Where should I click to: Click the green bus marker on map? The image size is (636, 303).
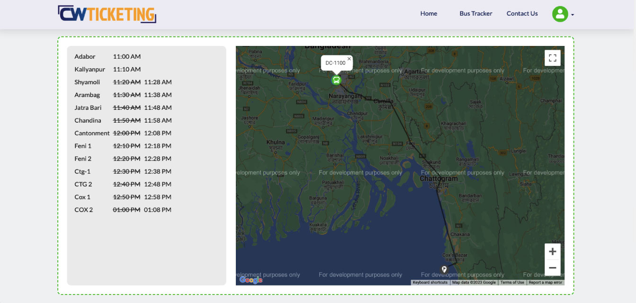coord(336,80)
